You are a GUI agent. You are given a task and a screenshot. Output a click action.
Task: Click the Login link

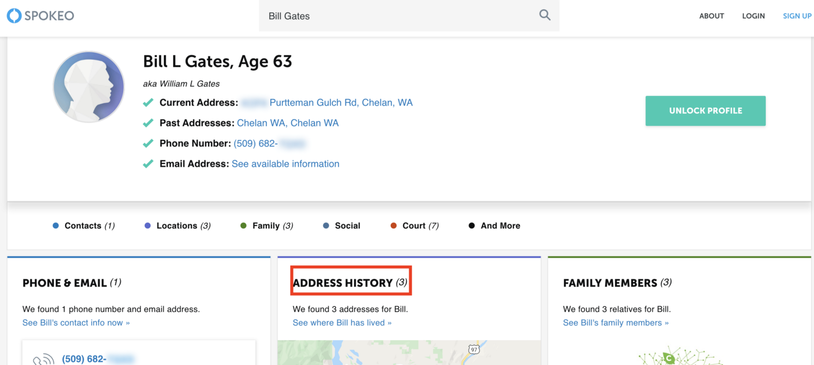click(x=753, y=16)
